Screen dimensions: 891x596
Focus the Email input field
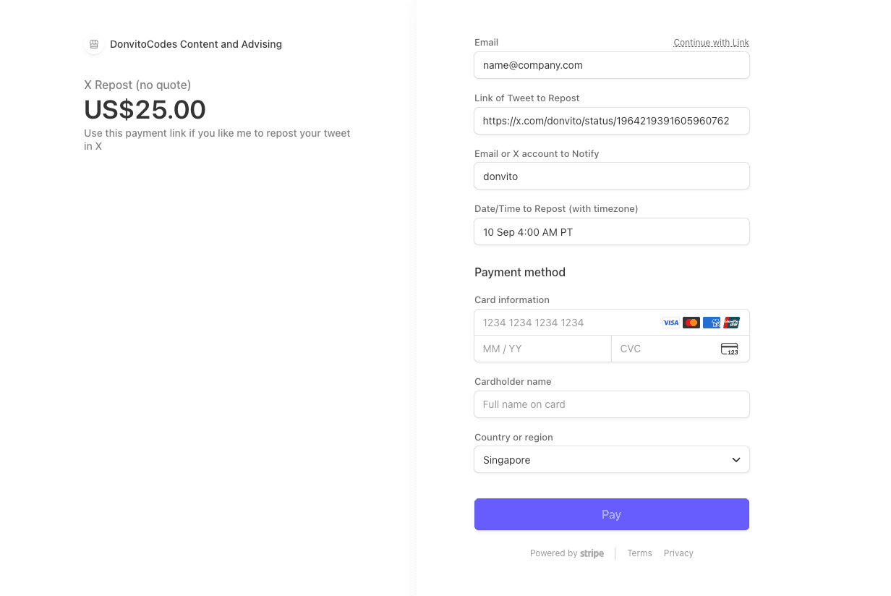click(x=611, y=65)
